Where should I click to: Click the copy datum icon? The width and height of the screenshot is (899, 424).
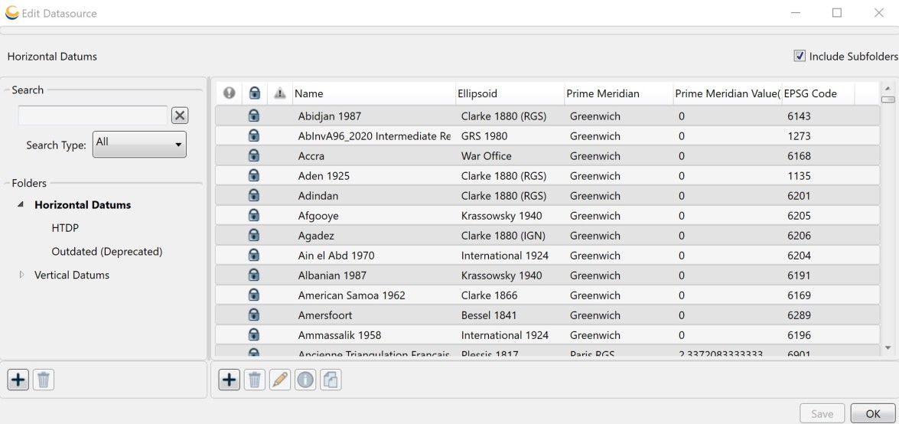331,380
